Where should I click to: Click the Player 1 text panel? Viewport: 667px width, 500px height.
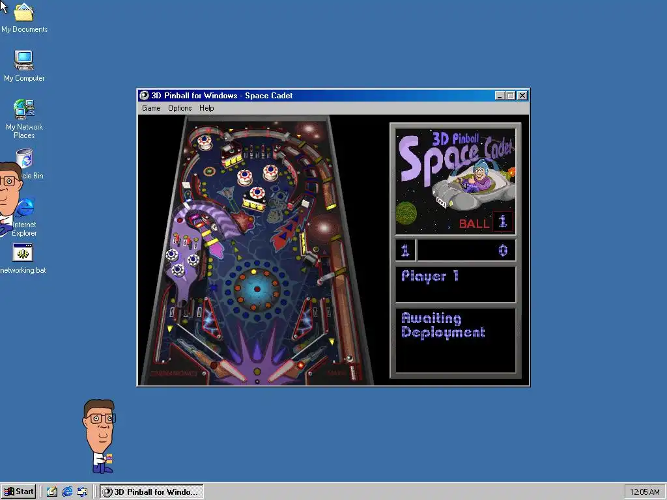click(455, 285)
